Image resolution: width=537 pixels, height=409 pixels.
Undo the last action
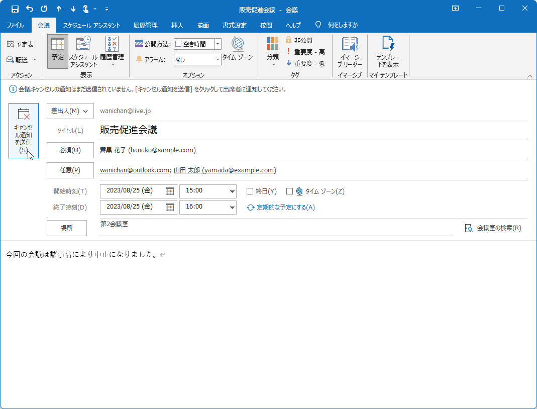[x=30, y=9]
